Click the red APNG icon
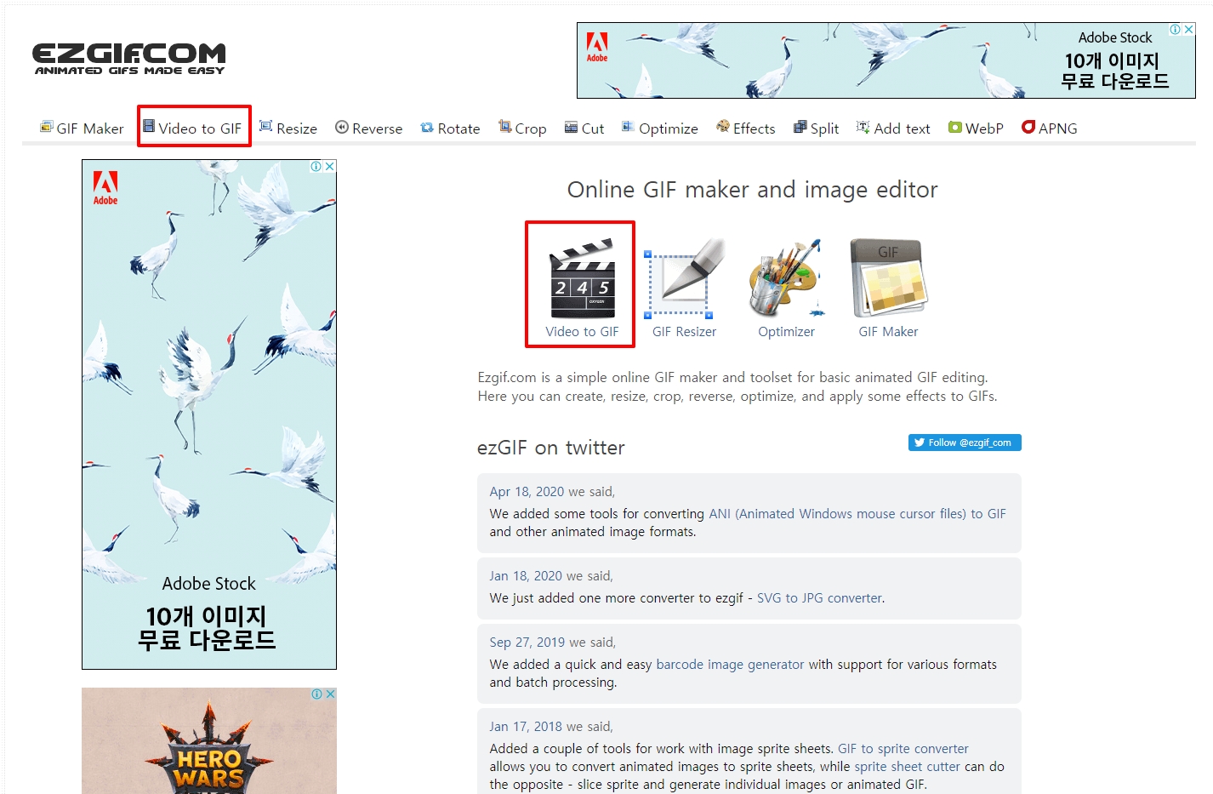The width and height of the screenshot is (1213, 794). (1028, 127)
